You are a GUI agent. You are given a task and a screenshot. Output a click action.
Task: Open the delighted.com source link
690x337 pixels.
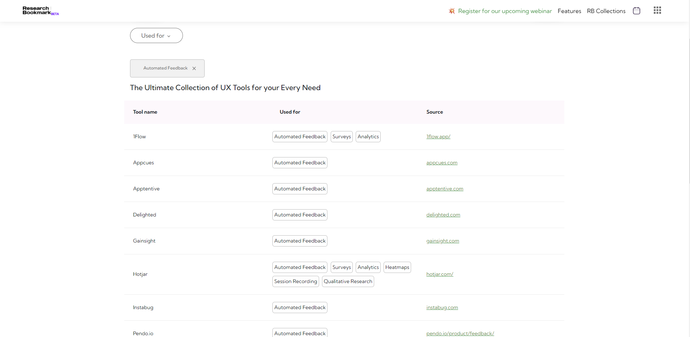tap(443, 215)
